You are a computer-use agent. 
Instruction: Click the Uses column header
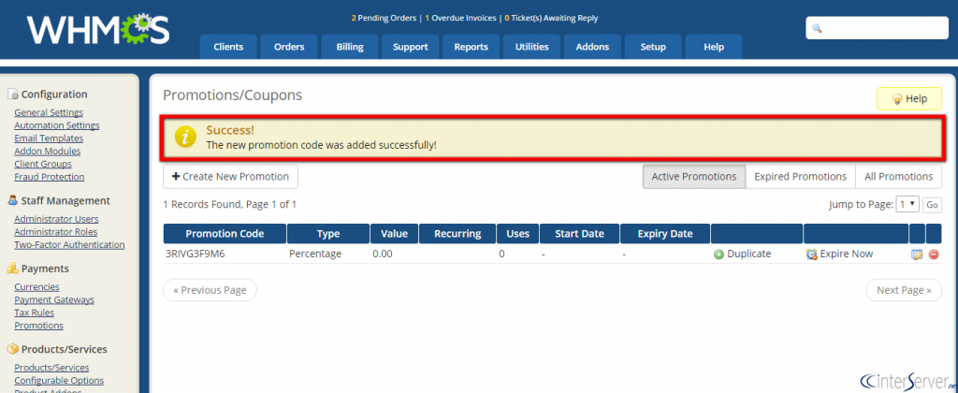pos(517,234)
